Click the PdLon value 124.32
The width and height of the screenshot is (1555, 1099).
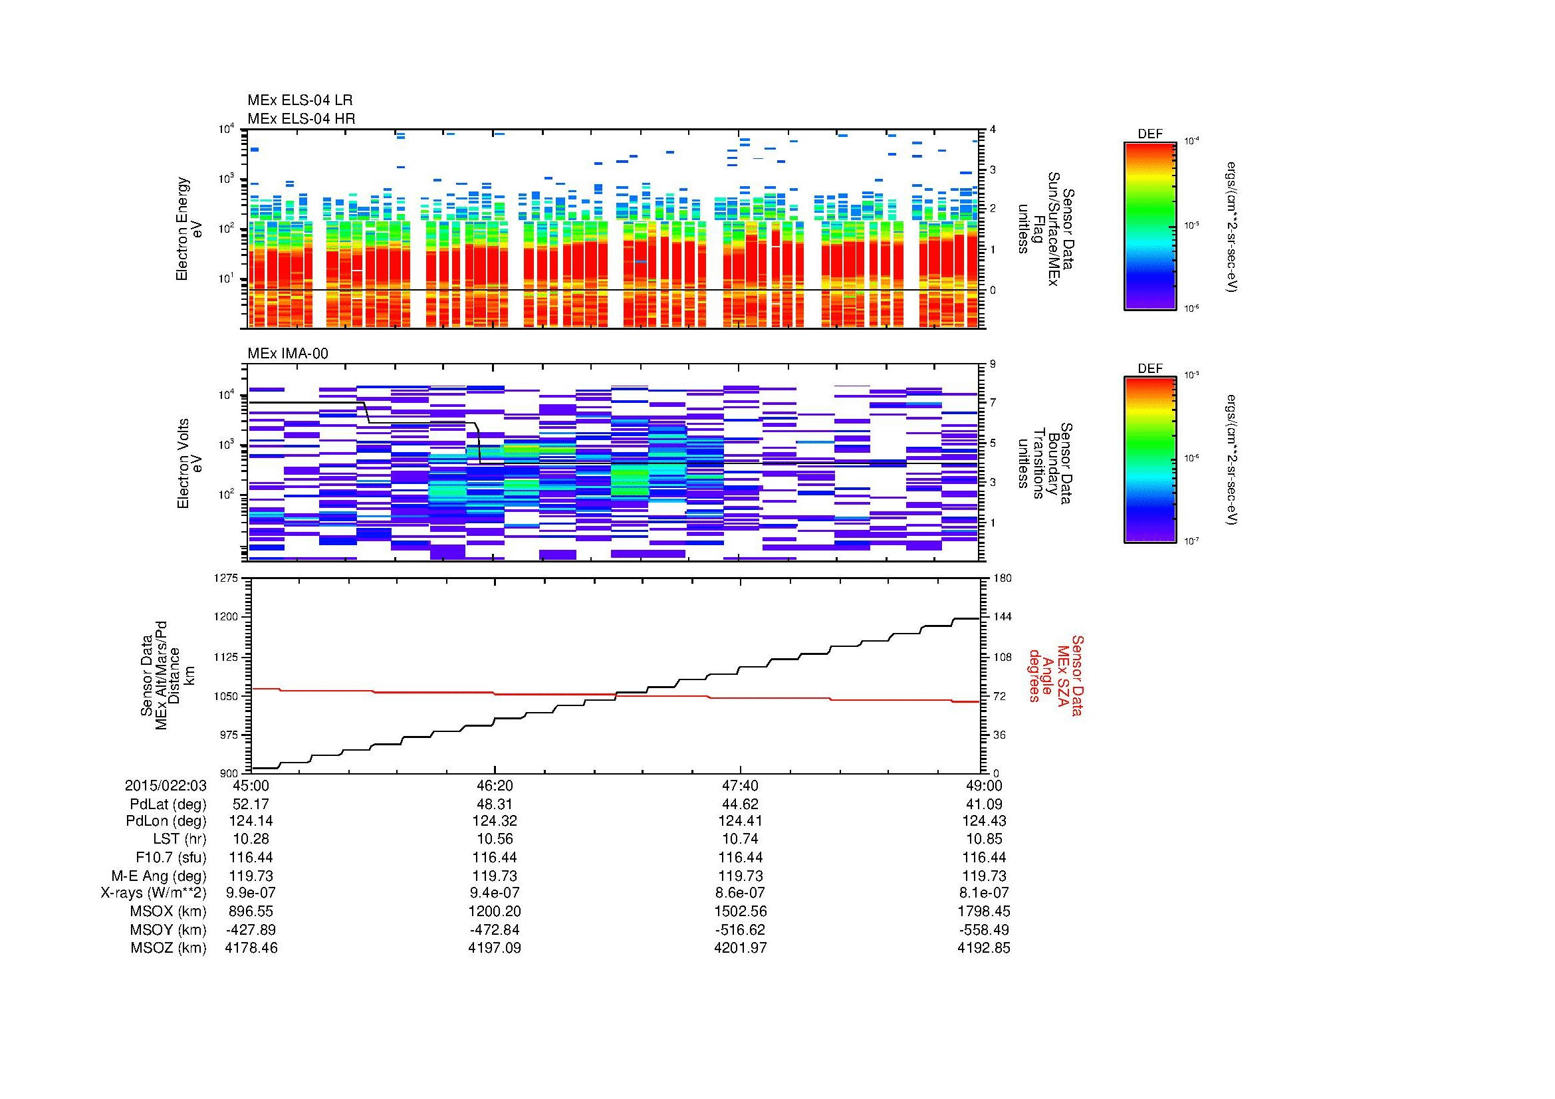coord(495,820)
